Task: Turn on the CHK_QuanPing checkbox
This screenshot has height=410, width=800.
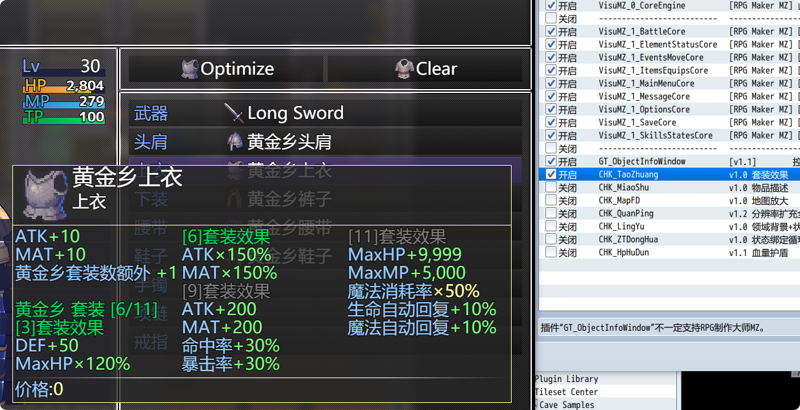Action: [551, 213]
